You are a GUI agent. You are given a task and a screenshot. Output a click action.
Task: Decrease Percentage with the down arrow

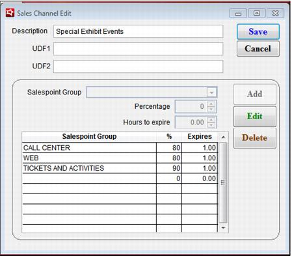click(211, 109)
